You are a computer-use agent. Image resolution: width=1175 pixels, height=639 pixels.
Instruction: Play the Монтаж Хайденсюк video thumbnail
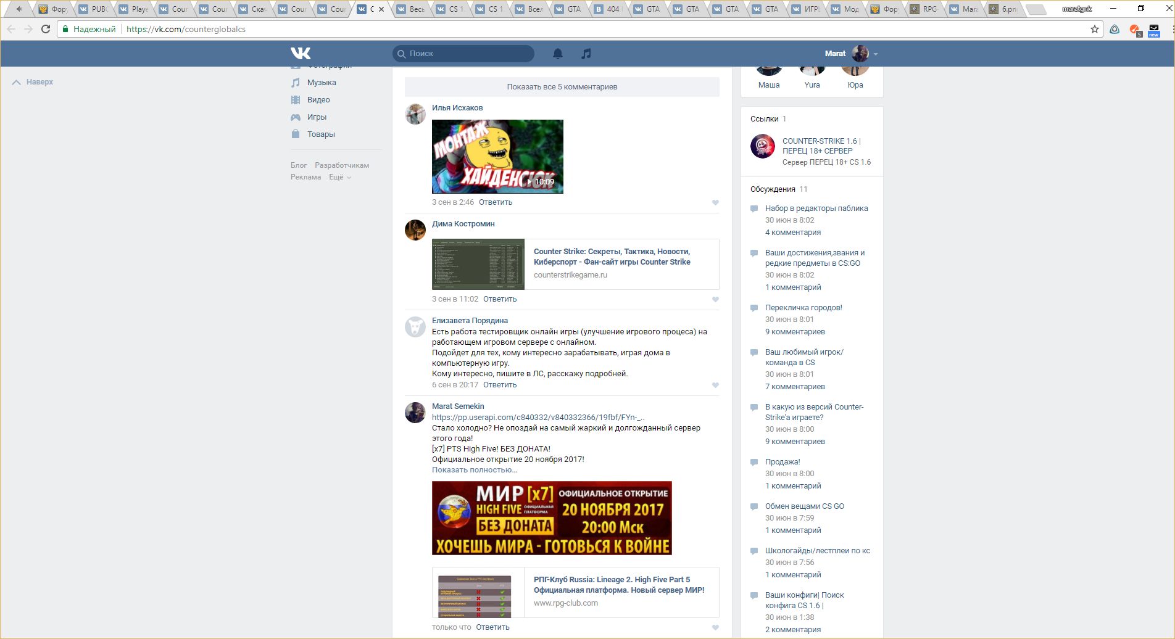497,157
